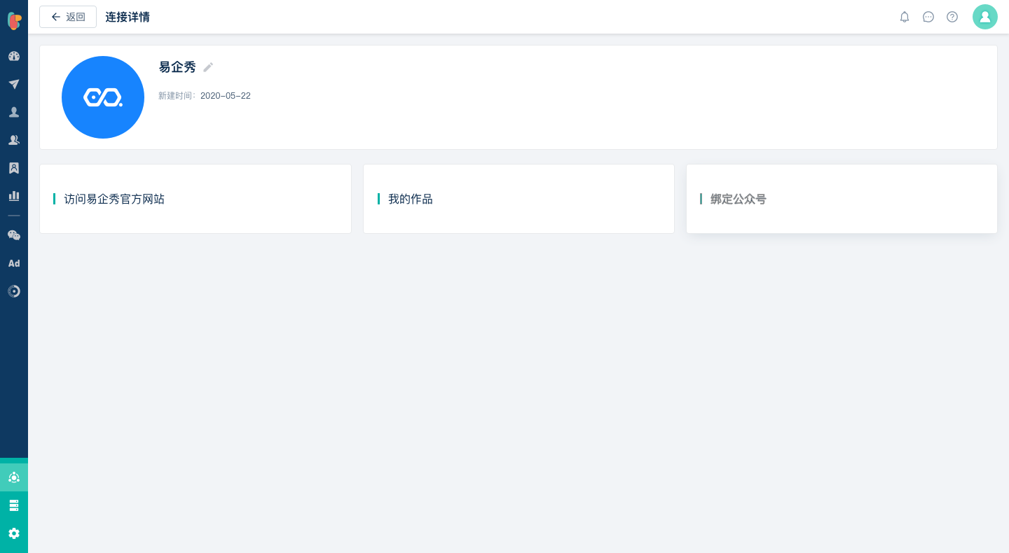Click the app logo in sidebar
1009x553 pixels.
click(14, 20)
